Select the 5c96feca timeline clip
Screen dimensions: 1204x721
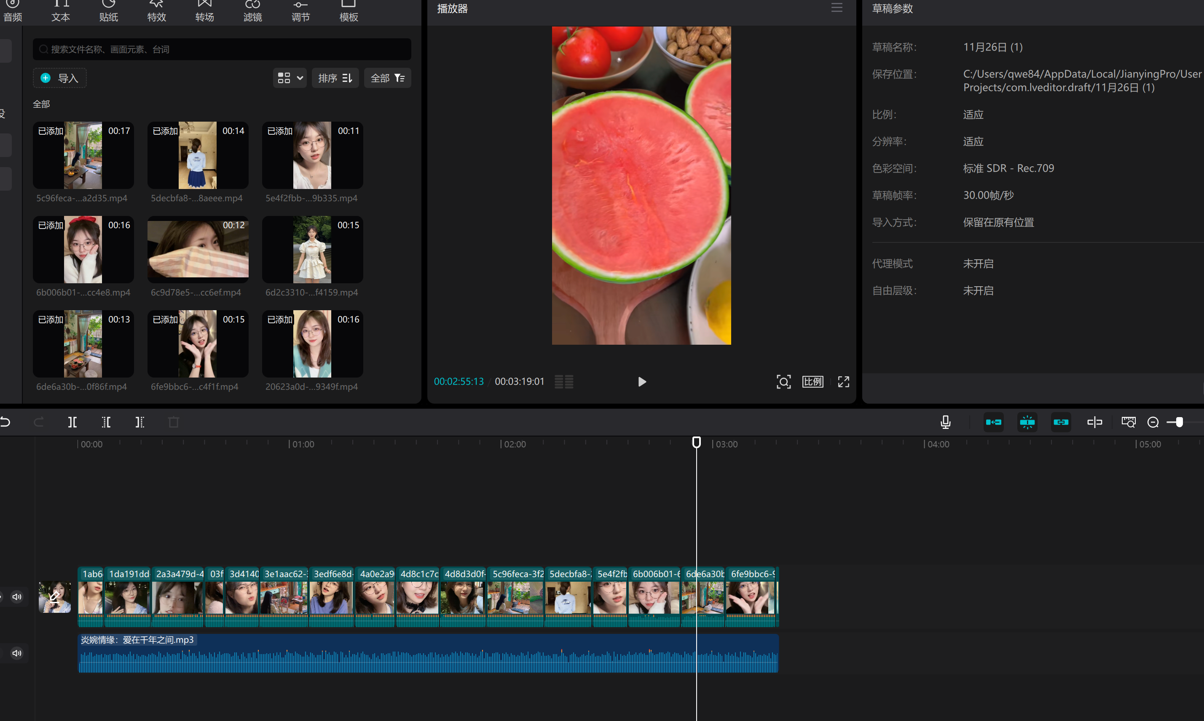[x=516, y=597]
